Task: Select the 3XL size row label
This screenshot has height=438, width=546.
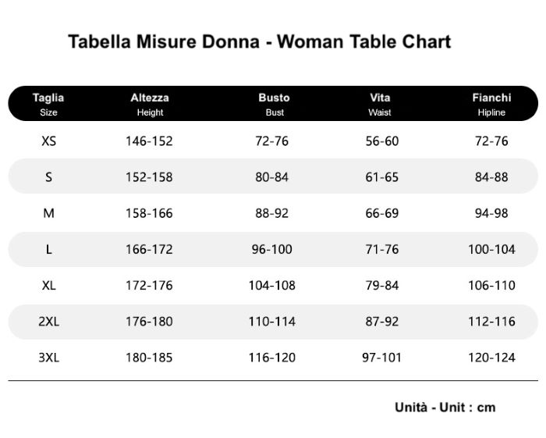Action: [x=48, y=358]
